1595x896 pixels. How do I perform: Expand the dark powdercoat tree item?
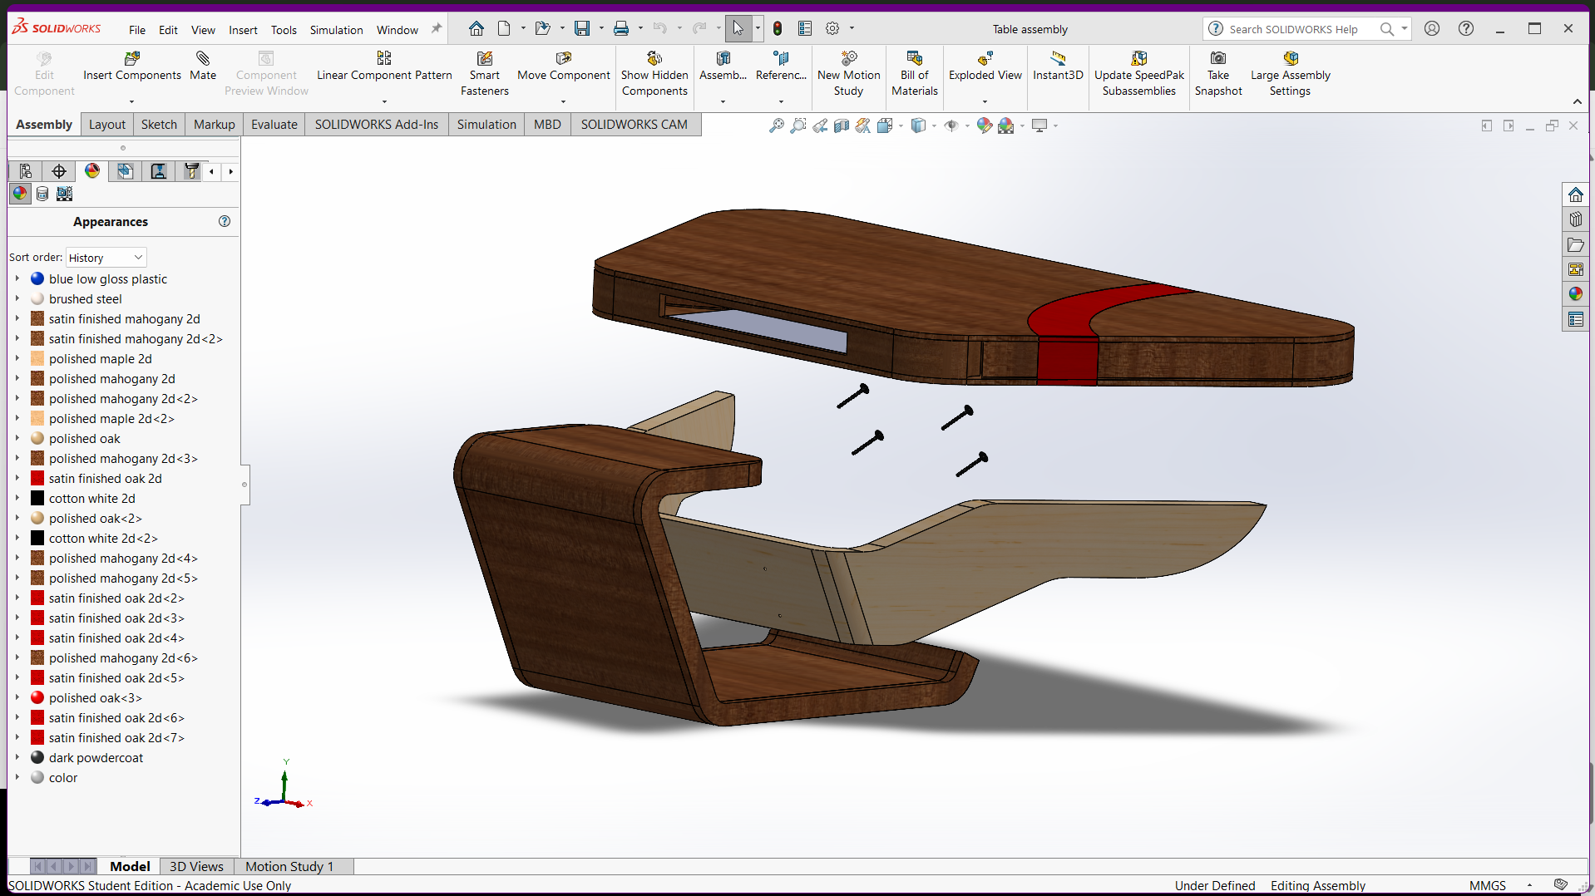[x=17, y=758]
